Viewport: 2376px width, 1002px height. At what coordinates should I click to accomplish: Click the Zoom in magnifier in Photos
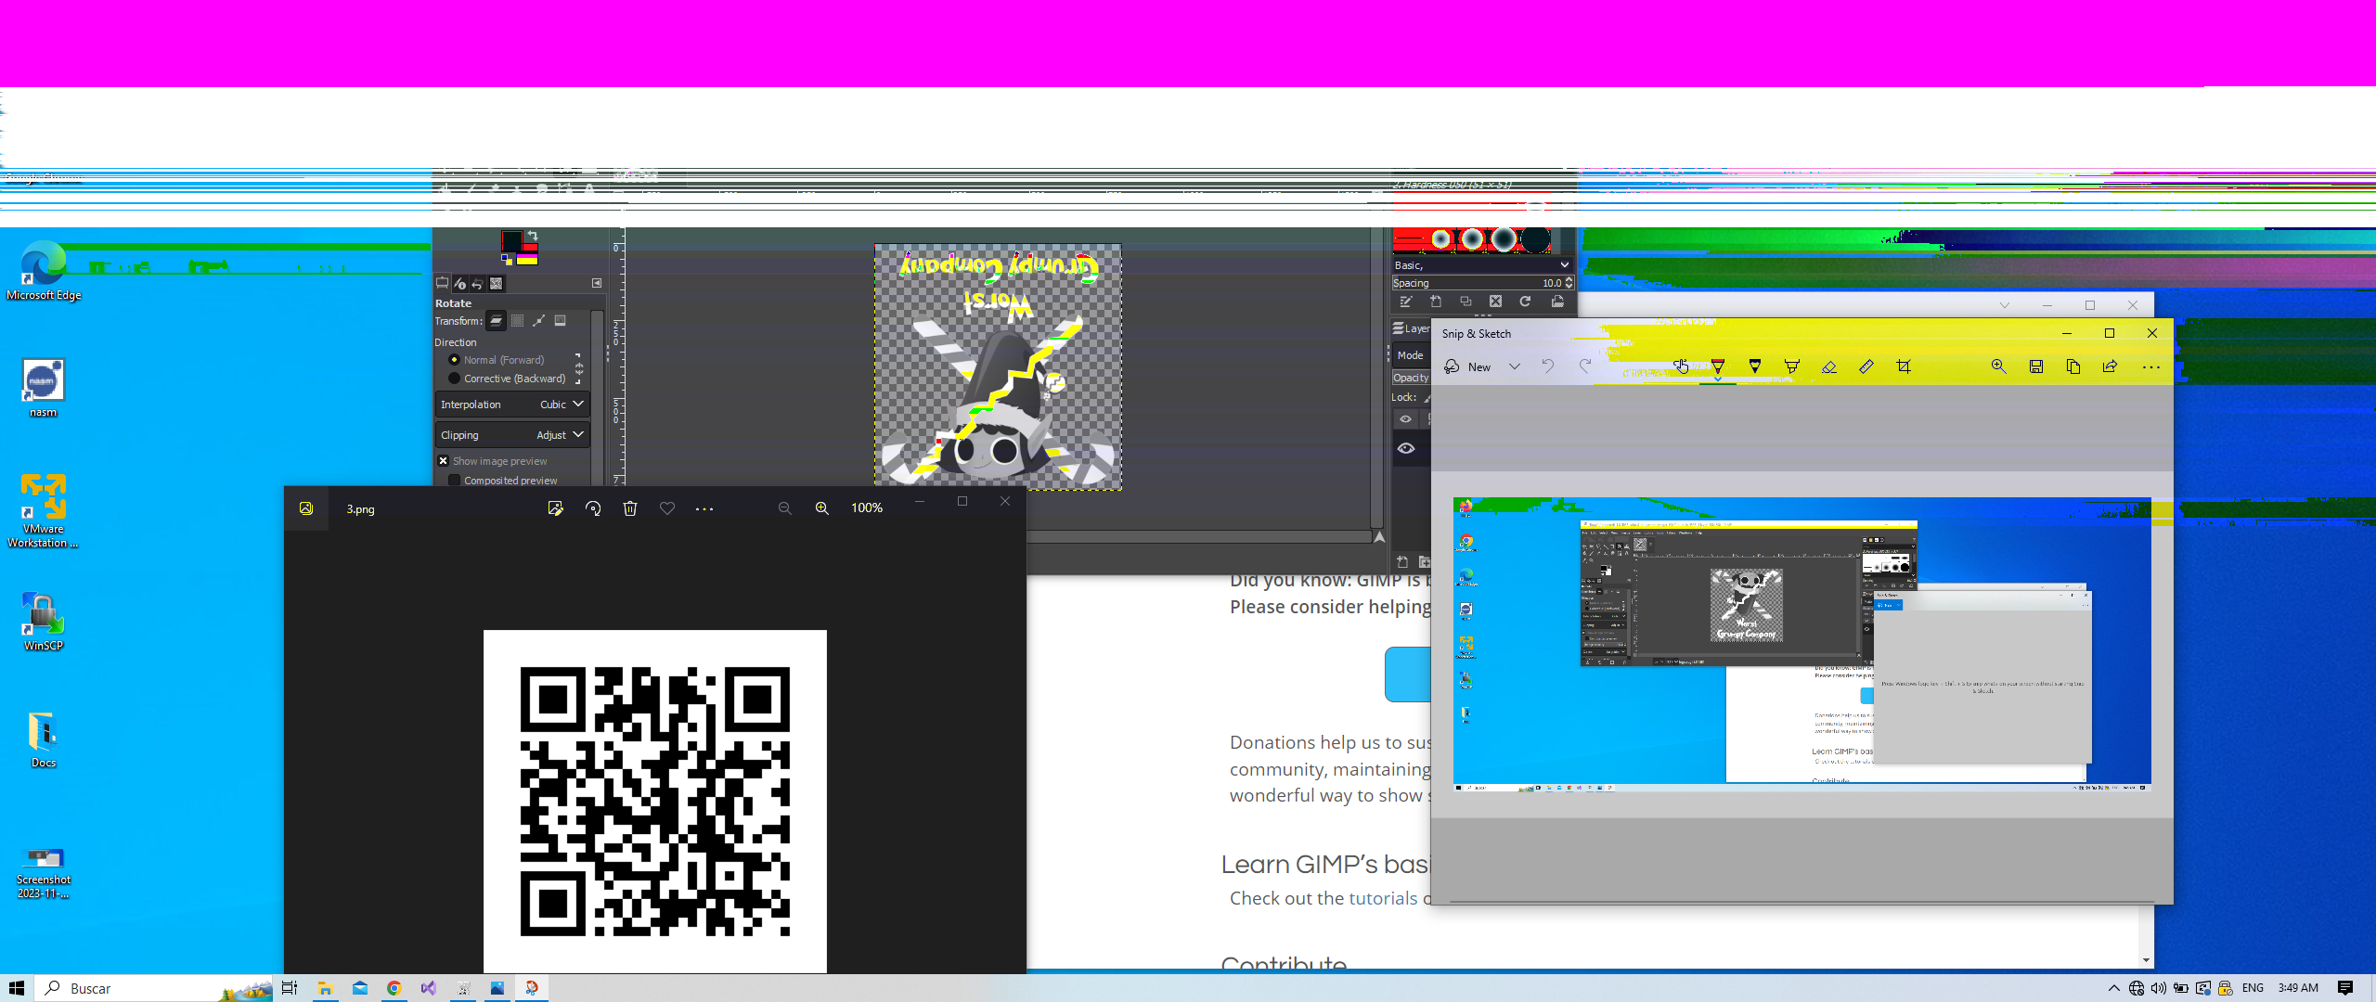coord(821,508)
